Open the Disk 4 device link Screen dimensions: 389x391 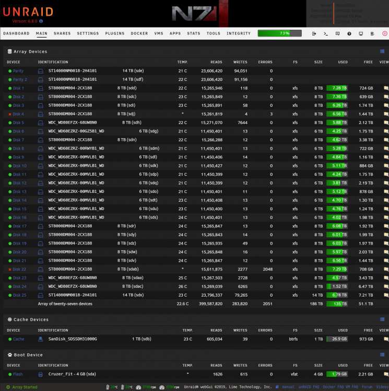(18, 114)
